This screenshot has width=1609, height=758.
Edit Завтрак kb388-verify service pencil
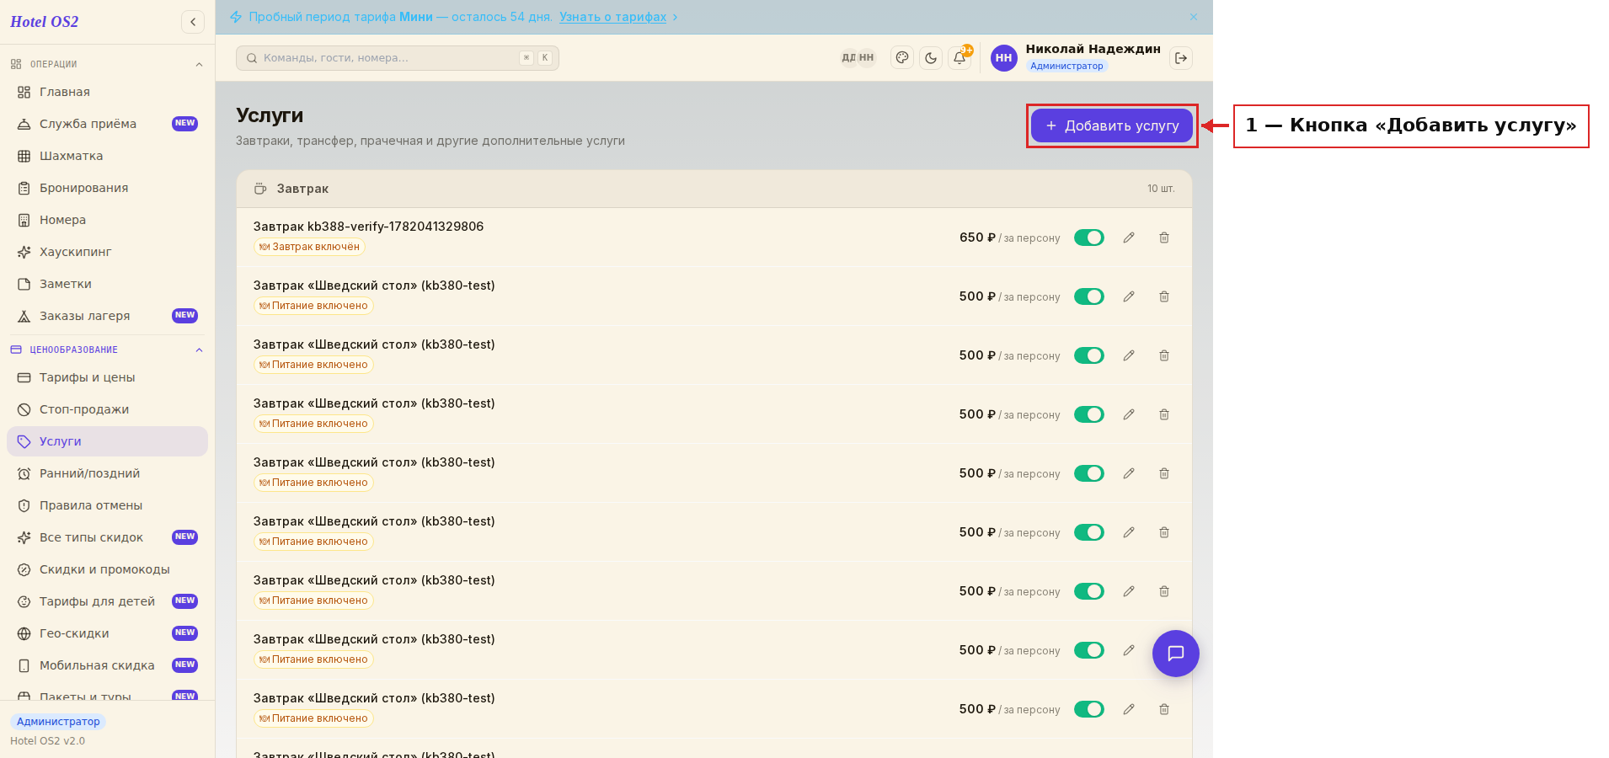1129,238
